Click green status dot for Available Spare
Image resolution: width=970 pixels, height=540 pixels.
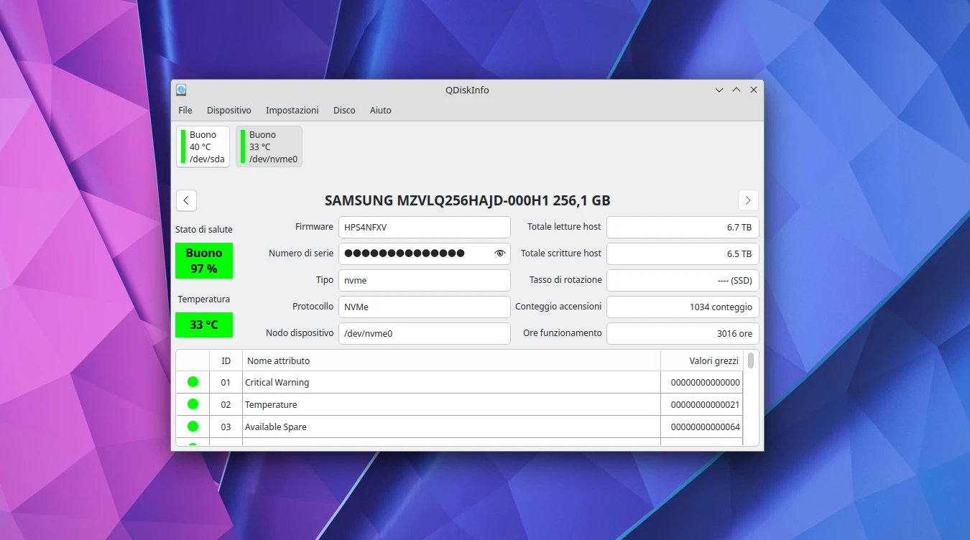tap(193, 427)
